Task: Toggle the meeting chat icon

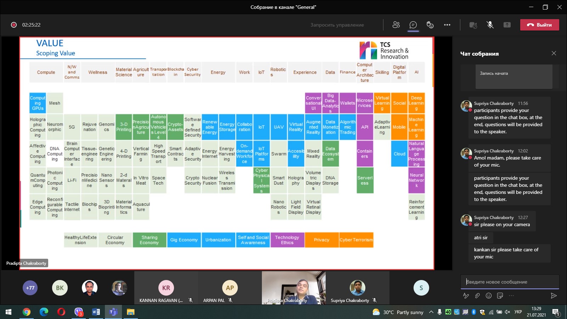Action: pos(413,25)
